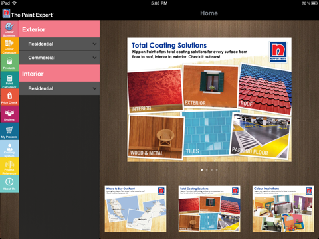Tap The Paint Expert app title
Screen dimensions: 319x239
32,15
